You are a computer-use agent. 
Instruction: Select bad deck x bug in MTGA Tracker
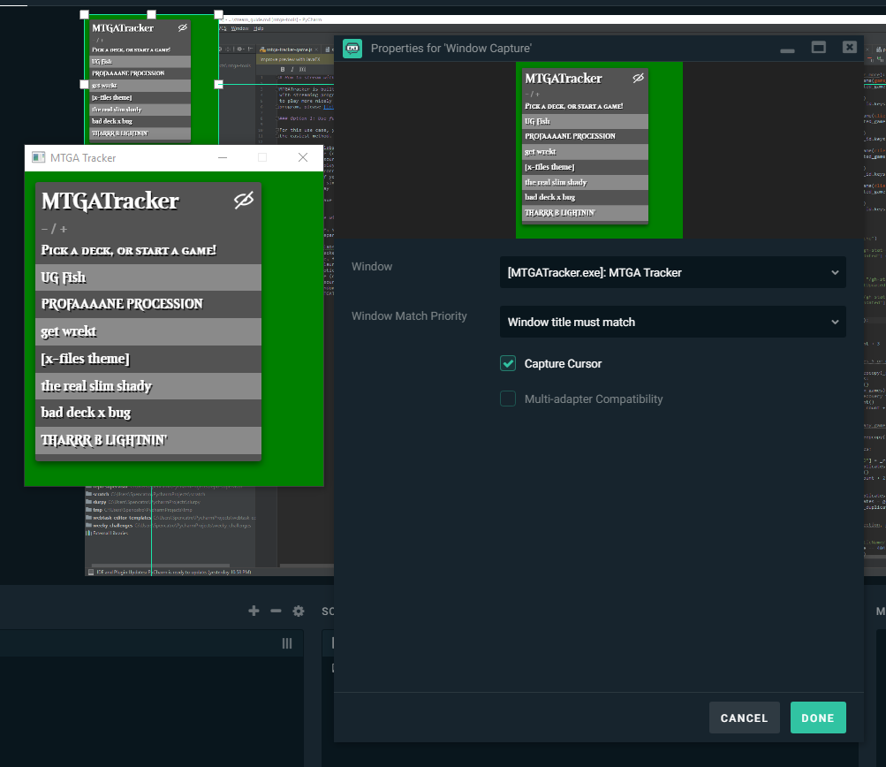pos(148,414)
